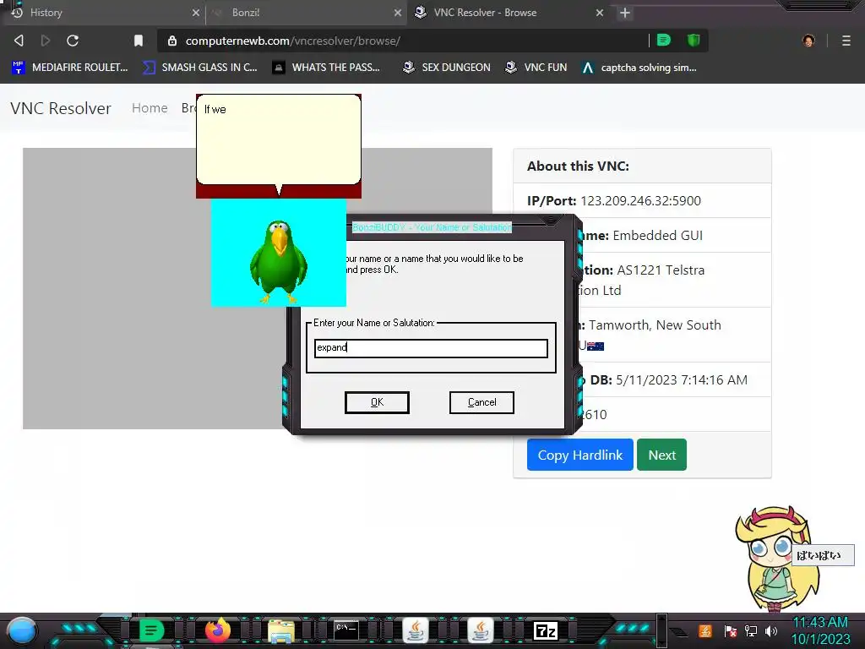Open the second Java taskbar icon

pyautogui.click(x=480, y=630)
